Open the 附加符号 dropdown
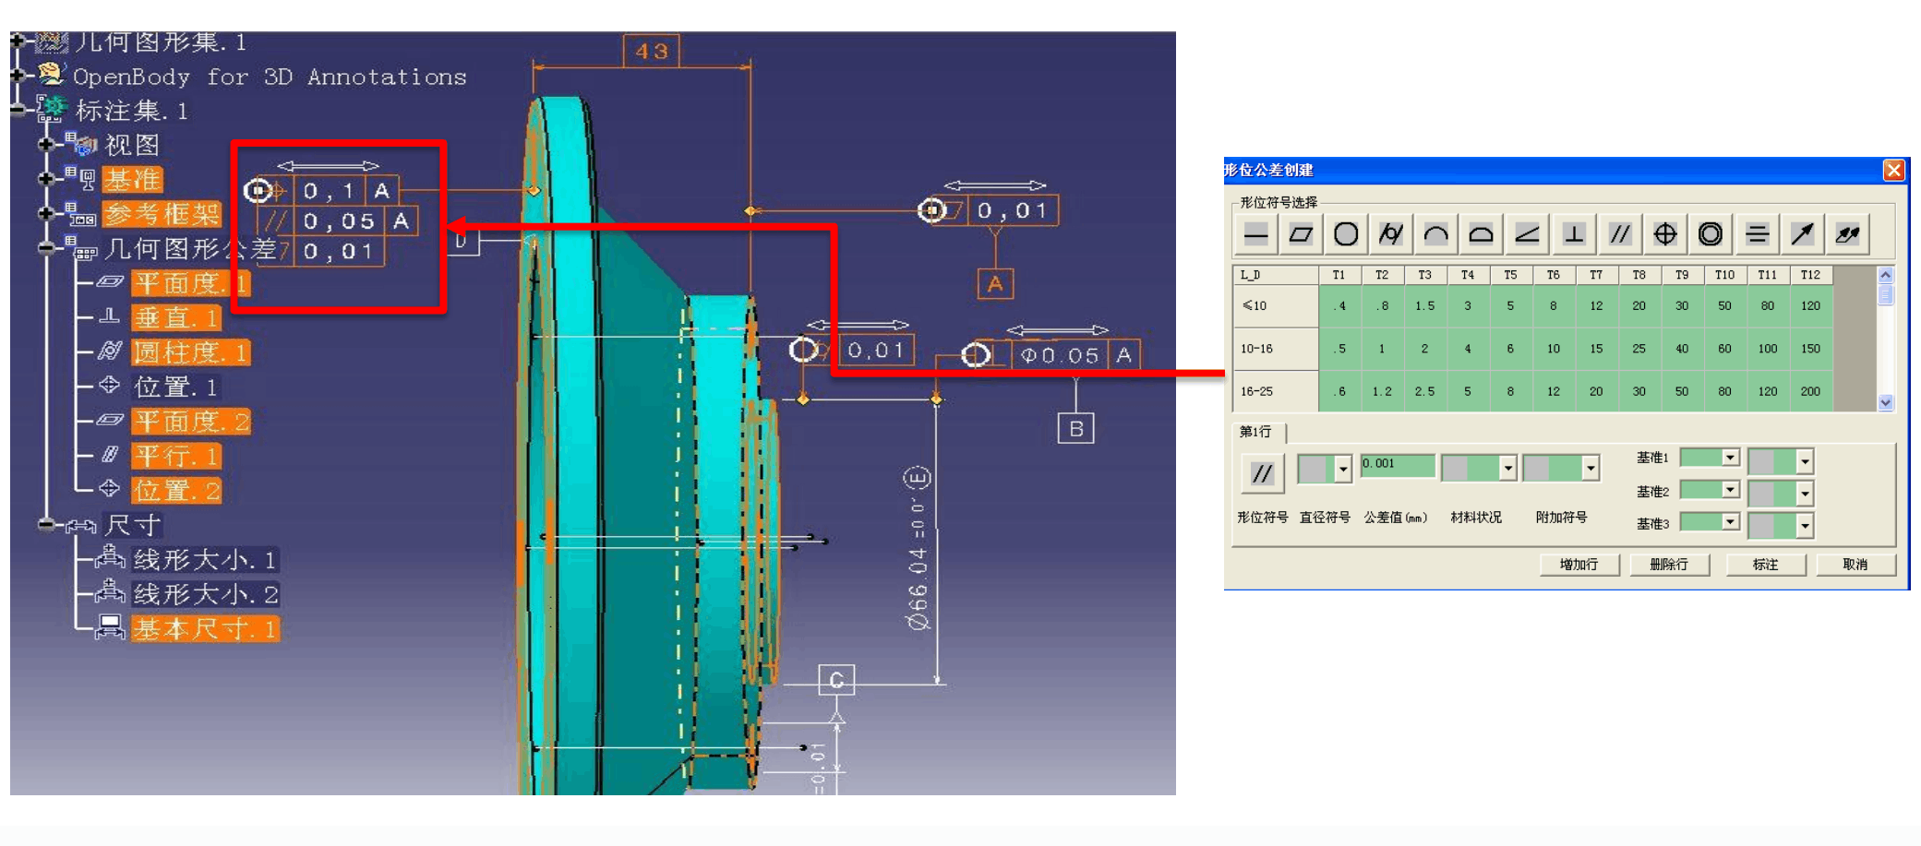Viewport: 1921px width, 846px height. pos(1590,469)
